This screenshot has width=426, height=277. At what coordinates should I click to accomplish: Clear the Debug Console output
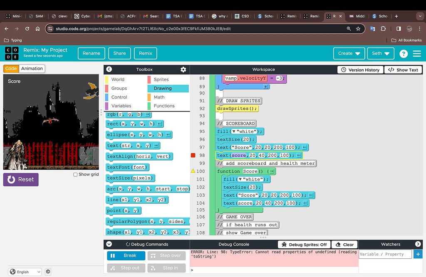coord(344,244)
